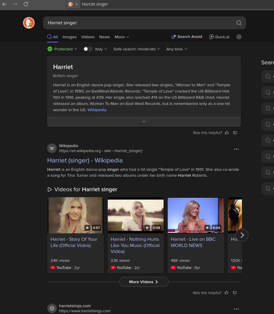Open the Protected dropdown
274x314 pixels.
[62, 49]
